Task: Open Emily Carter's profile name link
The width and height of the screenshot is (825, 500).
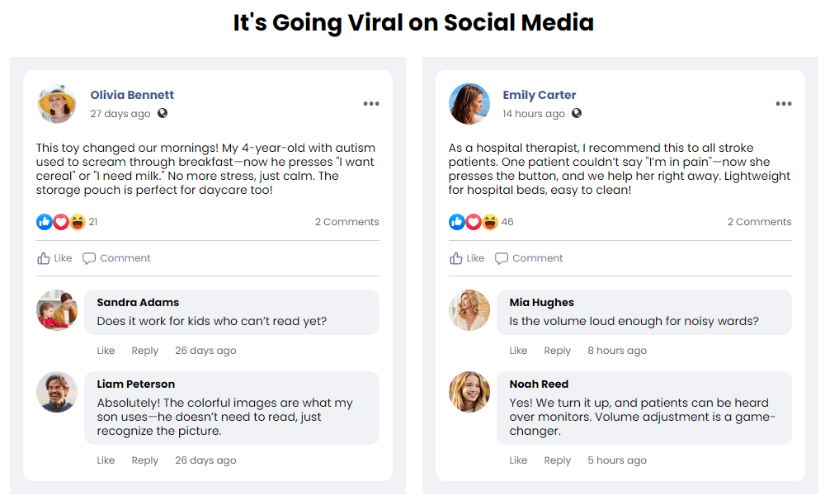Action: tap(540, 95)
